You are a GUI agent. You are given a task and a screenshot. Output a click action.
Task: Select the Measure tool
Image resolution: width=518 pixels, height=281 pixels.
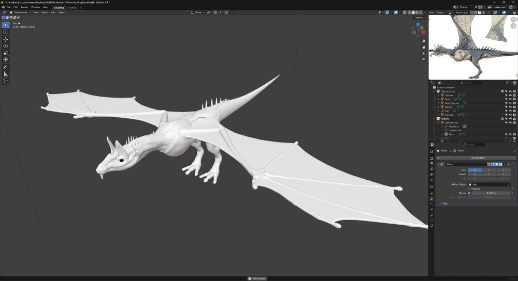click(x=6, y=74)
